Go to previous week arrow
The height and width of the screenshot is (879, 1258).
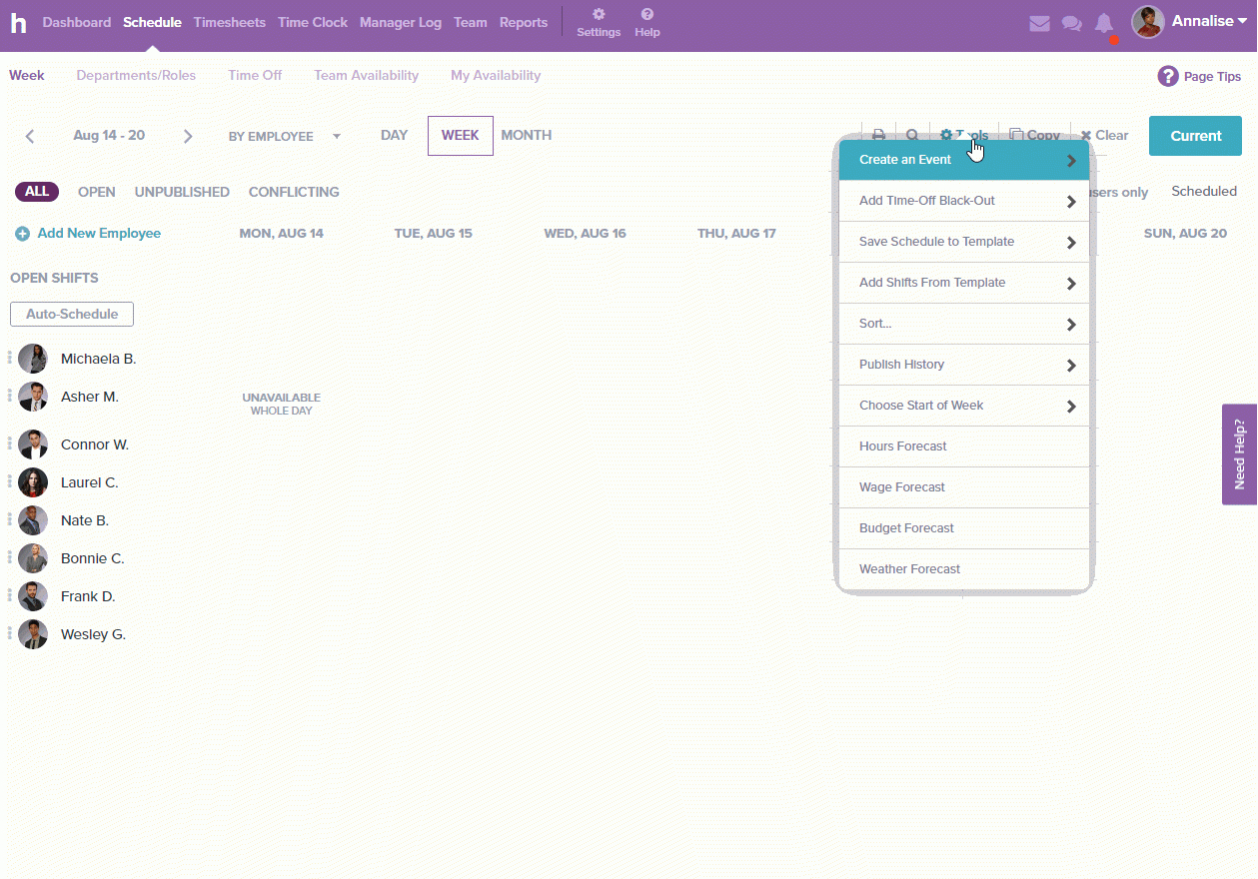[30, 136]
